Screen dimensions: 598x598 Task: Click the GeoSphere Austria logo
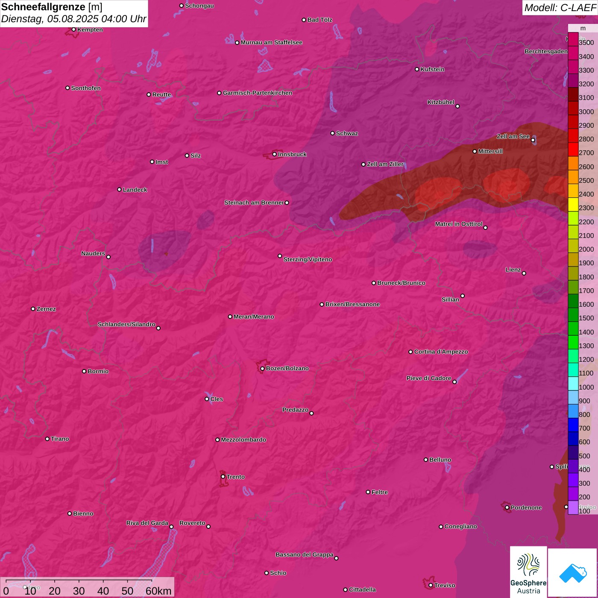click(x=528, y=572)
